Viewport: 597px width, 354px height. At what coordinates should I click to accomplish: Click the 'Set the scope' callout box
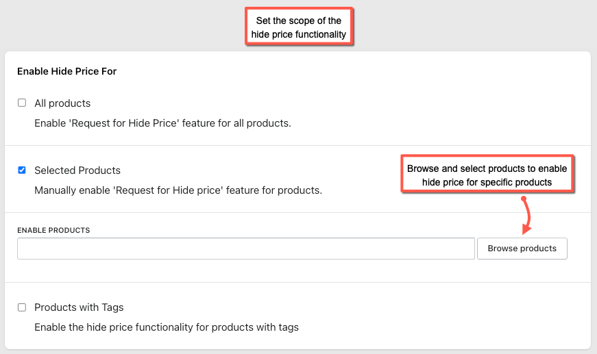[299, 27]
